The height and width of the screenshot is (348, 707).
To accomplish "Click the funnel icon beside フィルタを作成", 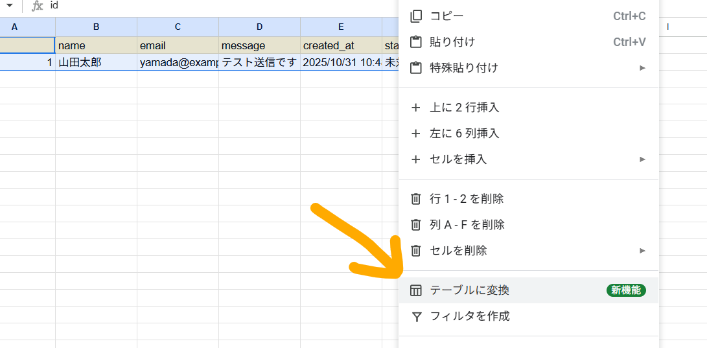I will pyautogui.click(x=417, y=316).
